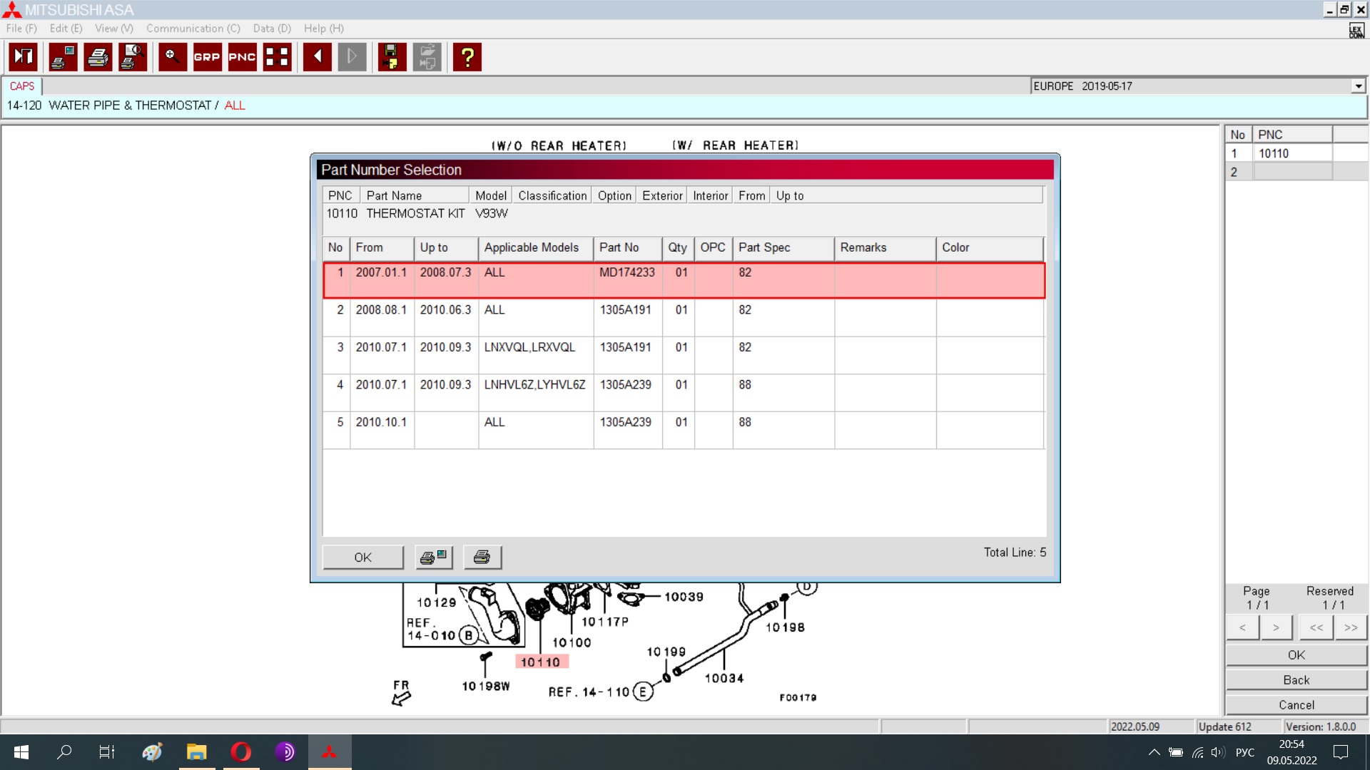Expand the EUROPE 2019-05-17 dropdown

click(x=1358, y=86)
